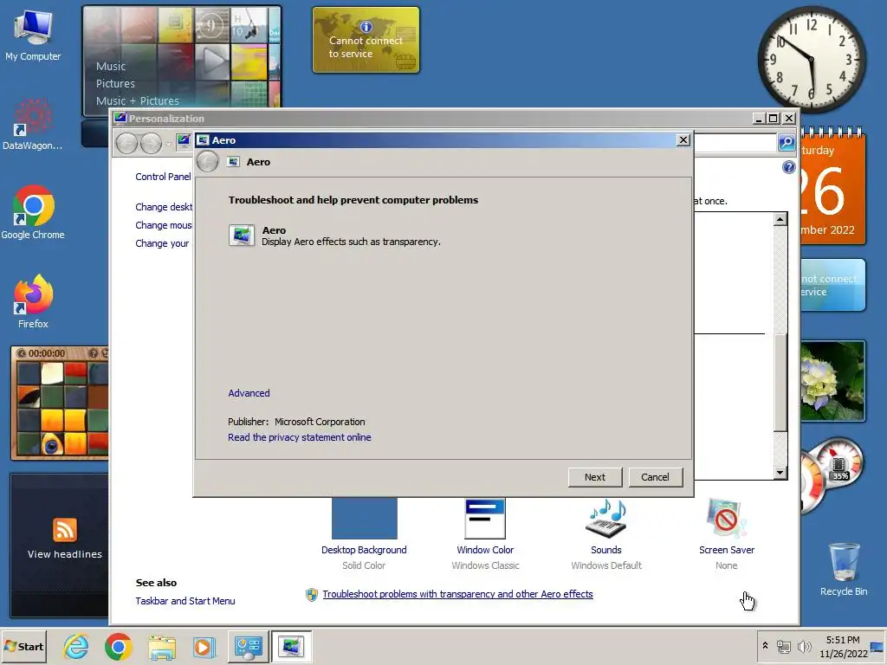Open Personalization help question-mark icon
This screenshot has width=887, height=665.
pos(788,167)
